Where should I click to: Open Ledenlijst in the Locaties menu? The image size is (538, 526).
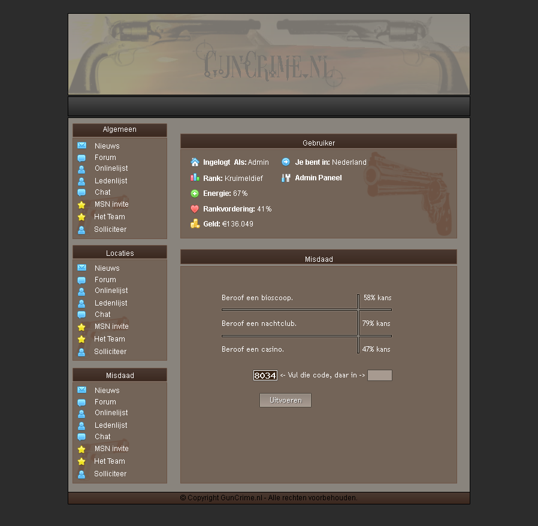click(x=111, y=303)
